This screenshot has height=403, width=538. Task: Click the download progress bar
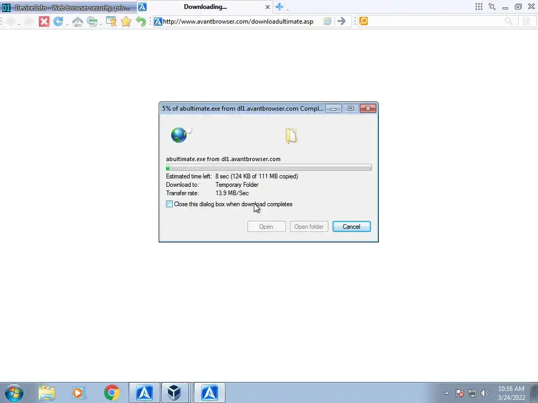point(269,167)
